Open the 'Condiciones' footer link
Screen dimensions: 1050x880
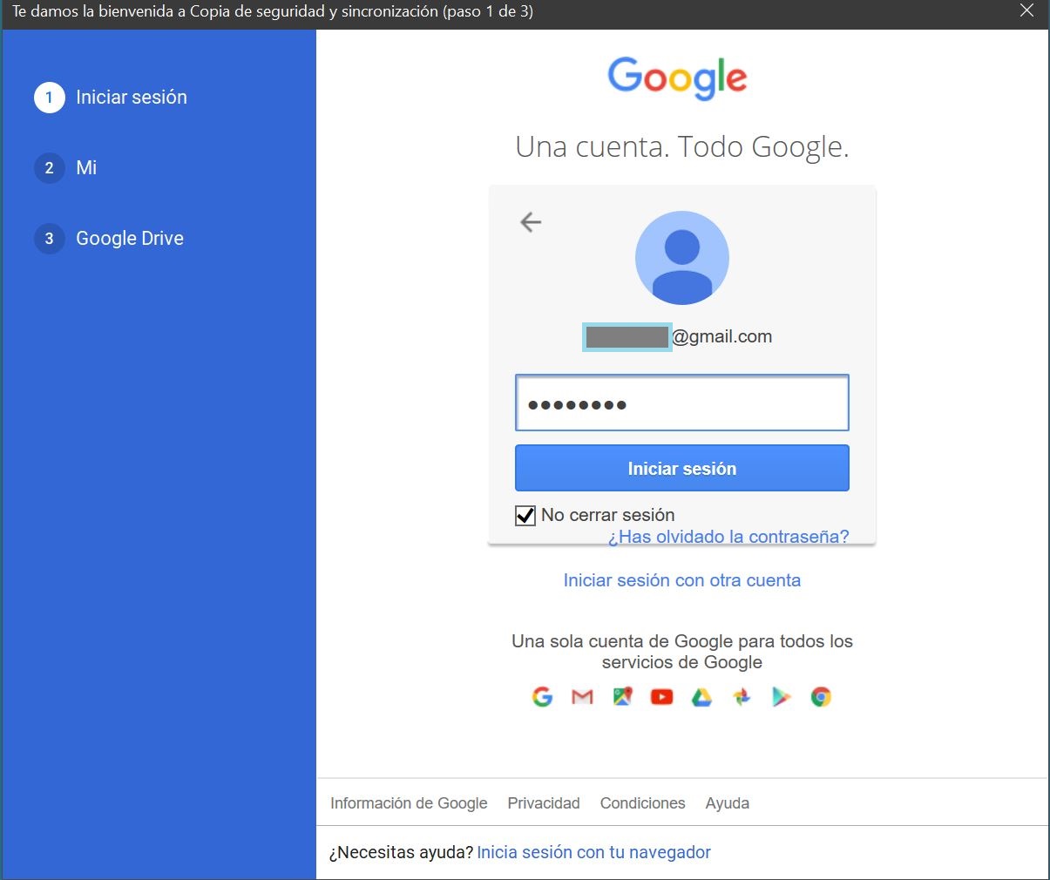click(643, 803)
